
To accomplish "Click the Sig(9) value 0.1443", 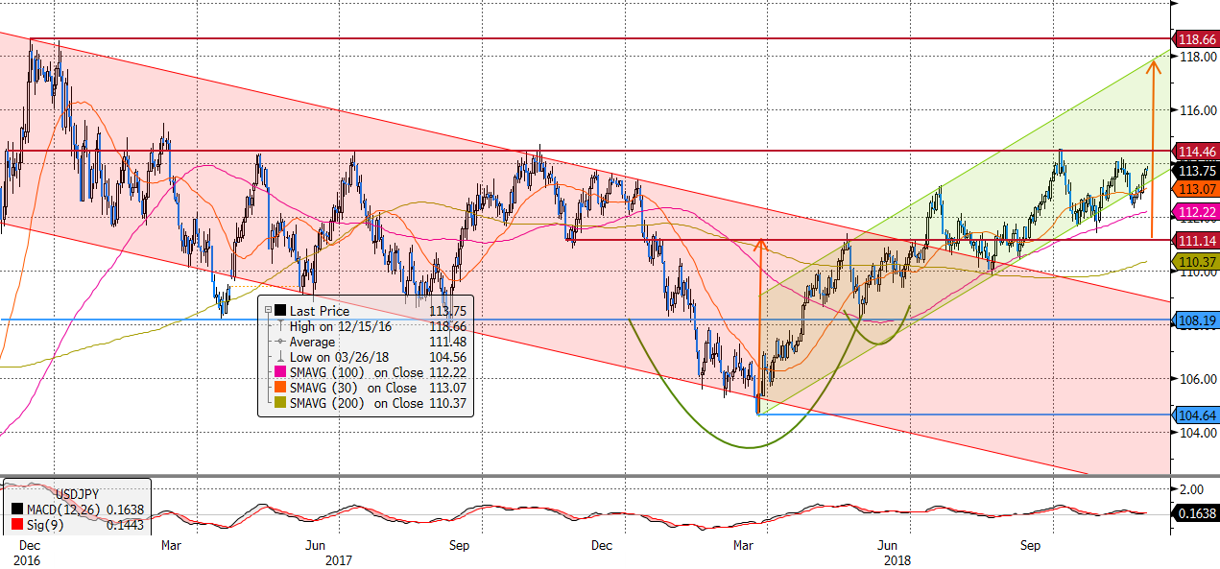I will coord(126,525).
